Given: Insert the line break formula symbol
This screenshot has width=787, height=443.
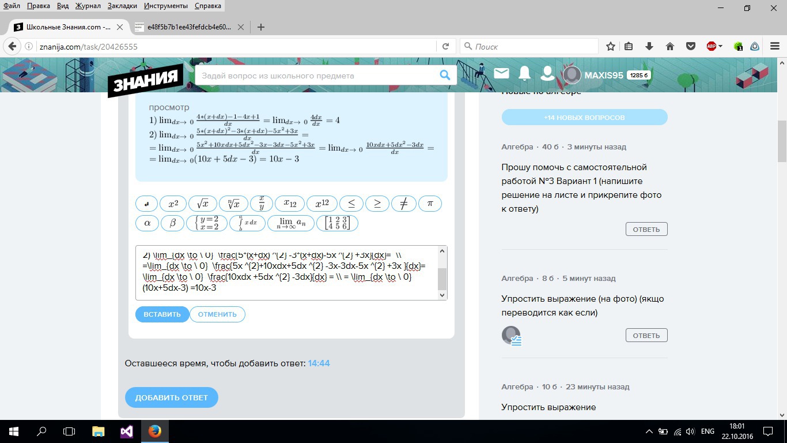Looking at the screenshot, I should 146,204.
